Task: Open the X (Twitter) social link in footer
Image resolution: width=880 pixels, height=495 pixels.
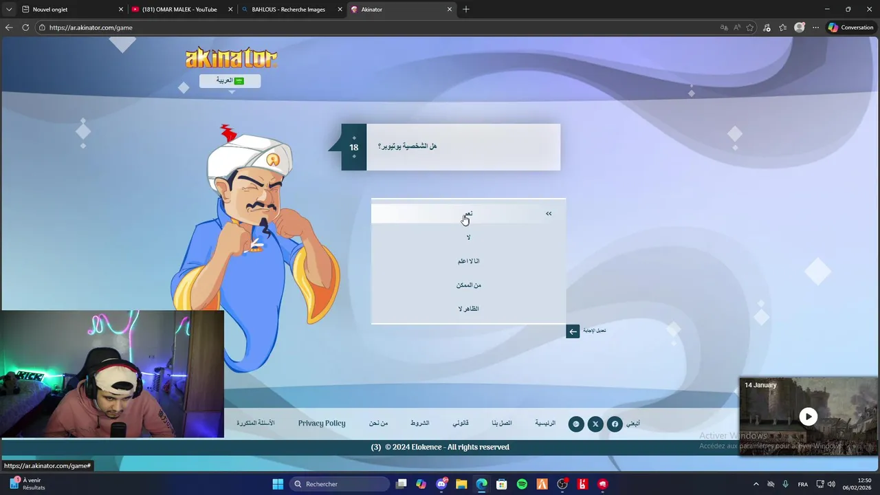Action: point(595,423)
